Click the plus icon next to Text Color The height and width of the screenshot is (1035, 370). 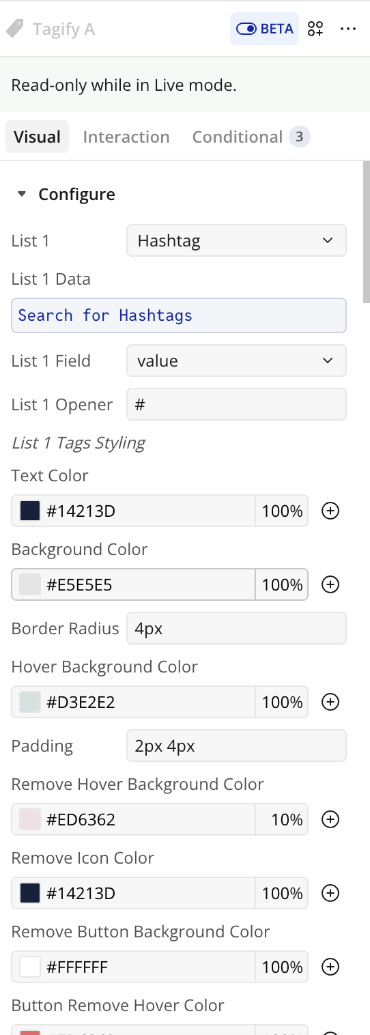tap(330, 511)
